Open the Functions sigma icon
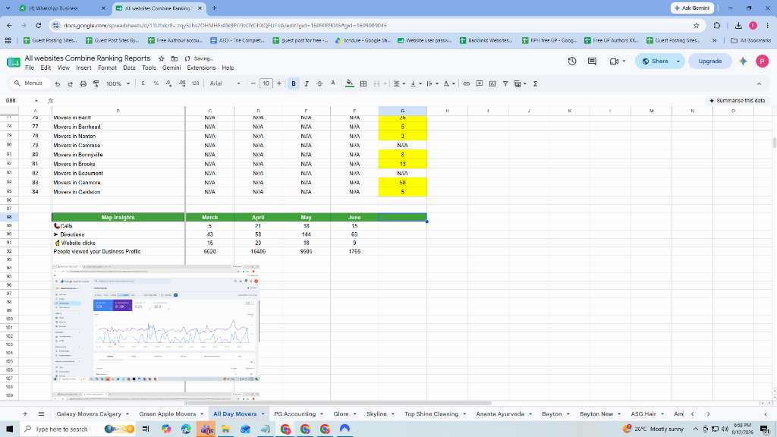The width and height of the screenshot is (777, 437). [535, 83]
